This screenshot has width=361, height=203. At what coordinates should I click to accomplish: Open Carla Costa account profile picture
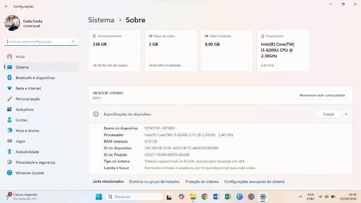(x=12, y=23)
